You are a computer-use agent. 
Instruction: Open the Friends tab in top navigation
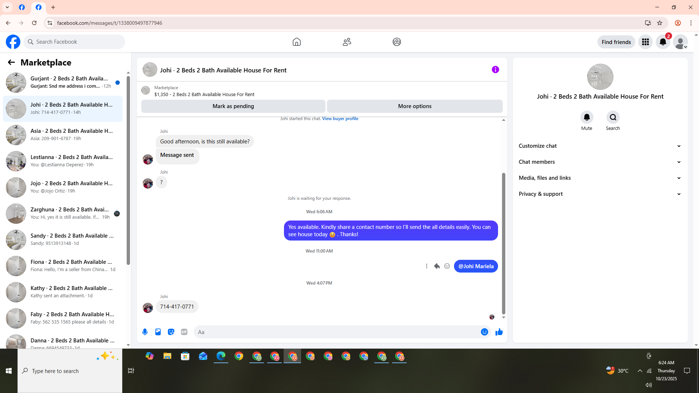click(347, 42)
